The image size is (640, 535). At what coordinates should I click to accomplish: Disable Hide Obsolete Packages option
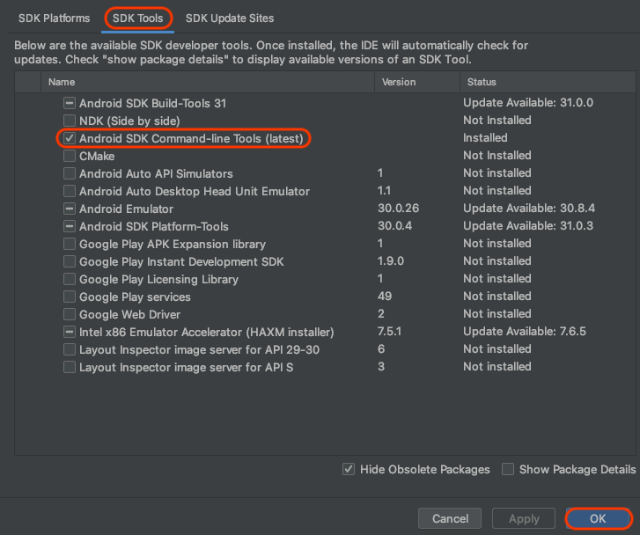point(349,469)
